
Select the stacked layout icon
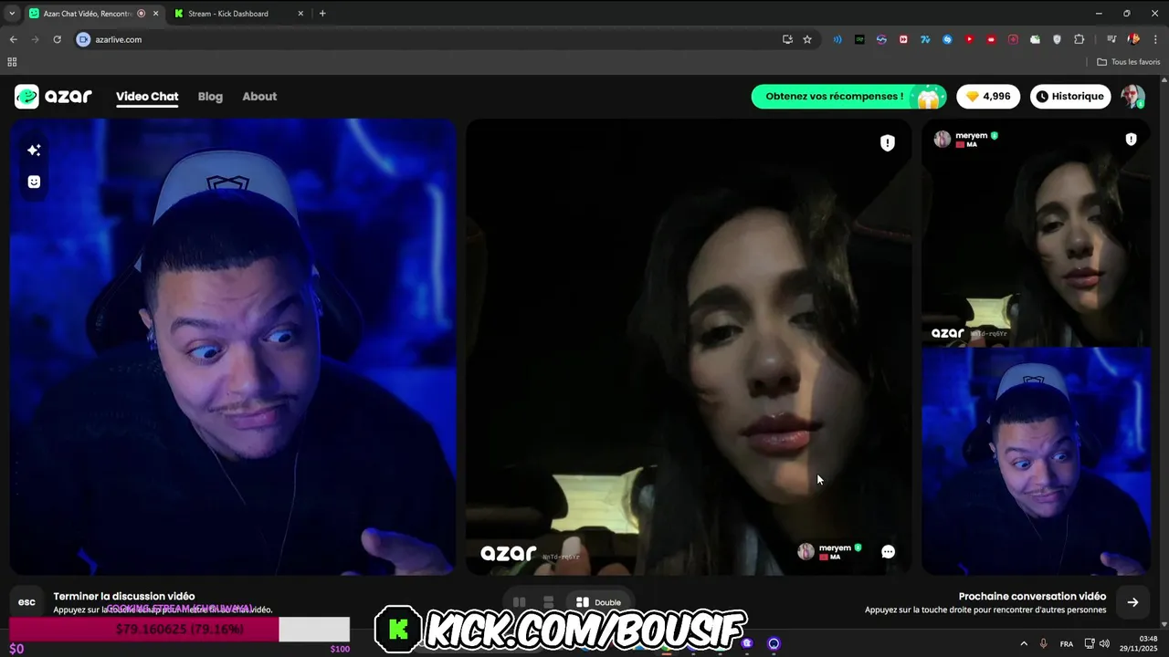[x=548, y=602]
